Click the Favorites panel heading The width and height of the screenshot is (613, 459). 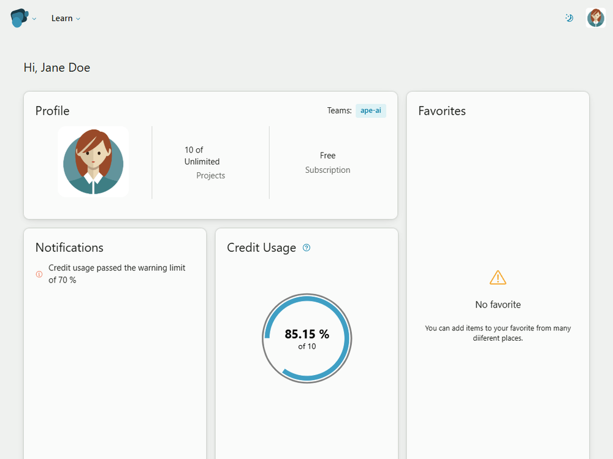(442, 111)
